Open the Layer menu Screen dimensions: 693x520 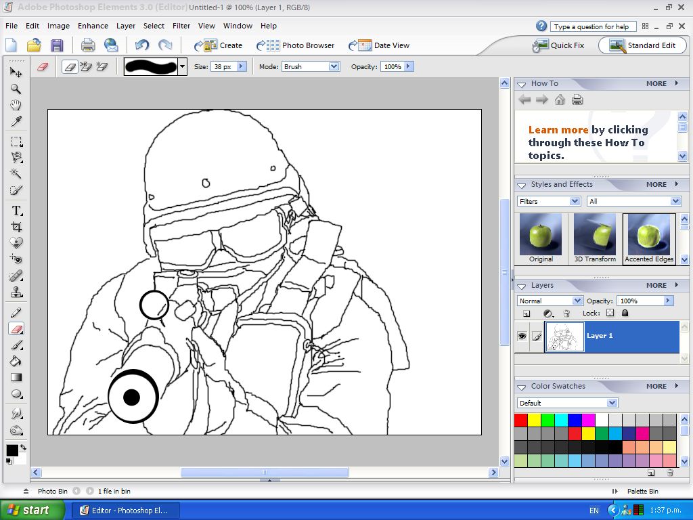pos(125,26)
